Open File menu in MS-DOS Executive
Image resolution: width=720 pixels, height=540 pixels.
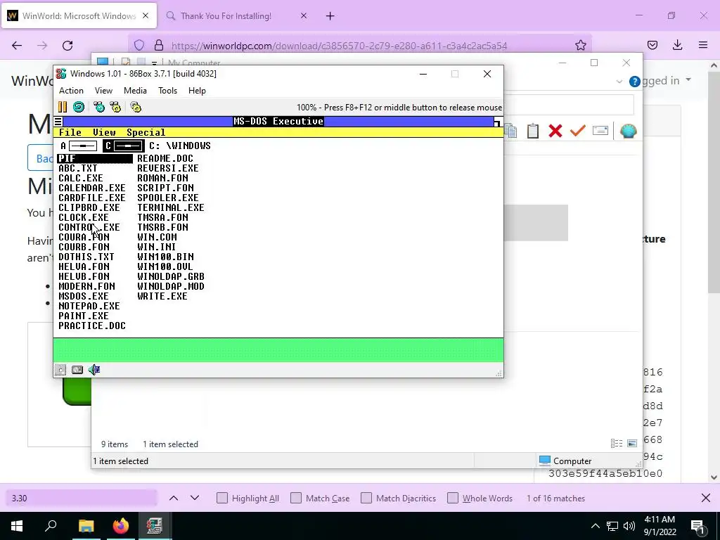coord(70,132)
